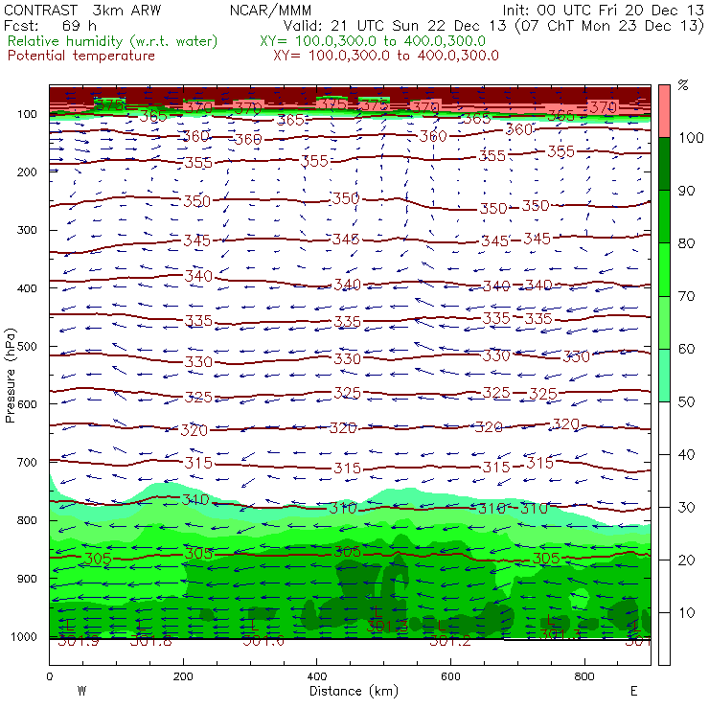Click the red 'Potential temperature' legend text
709x709 pixels.
click(80, 57)
